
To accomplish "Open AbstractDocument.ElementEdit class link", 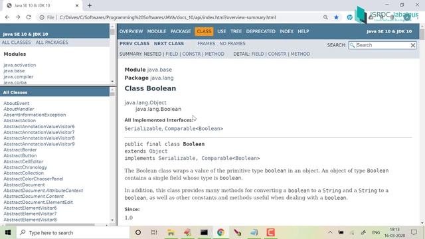I will 39,202.
